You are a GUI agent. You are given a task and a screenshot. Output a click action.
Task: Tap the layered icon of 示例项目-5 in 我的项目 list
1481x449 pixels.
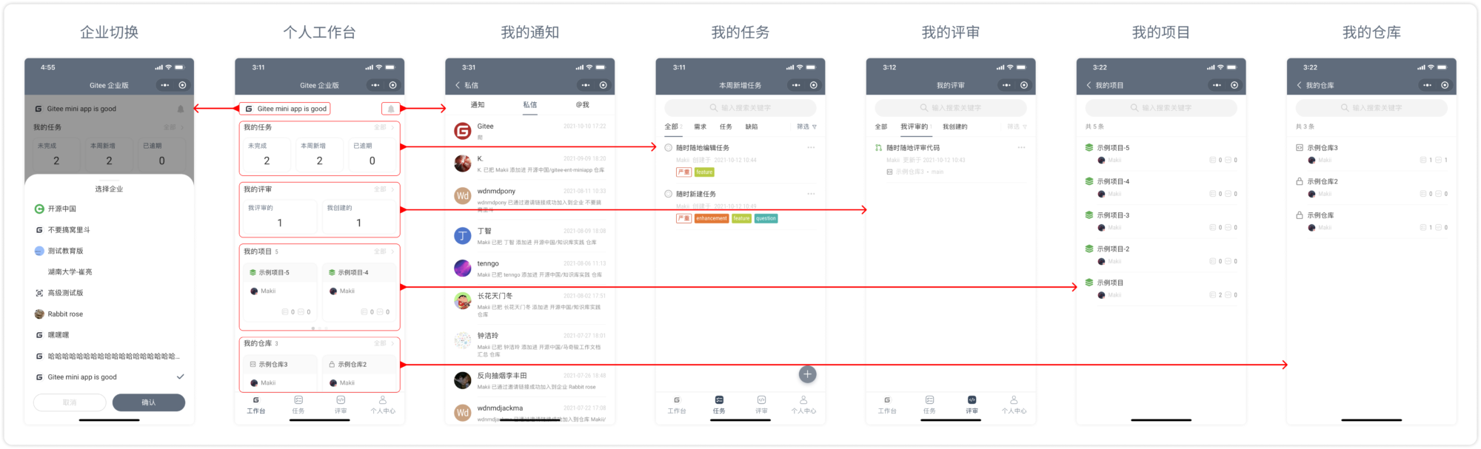[1089, 147]
